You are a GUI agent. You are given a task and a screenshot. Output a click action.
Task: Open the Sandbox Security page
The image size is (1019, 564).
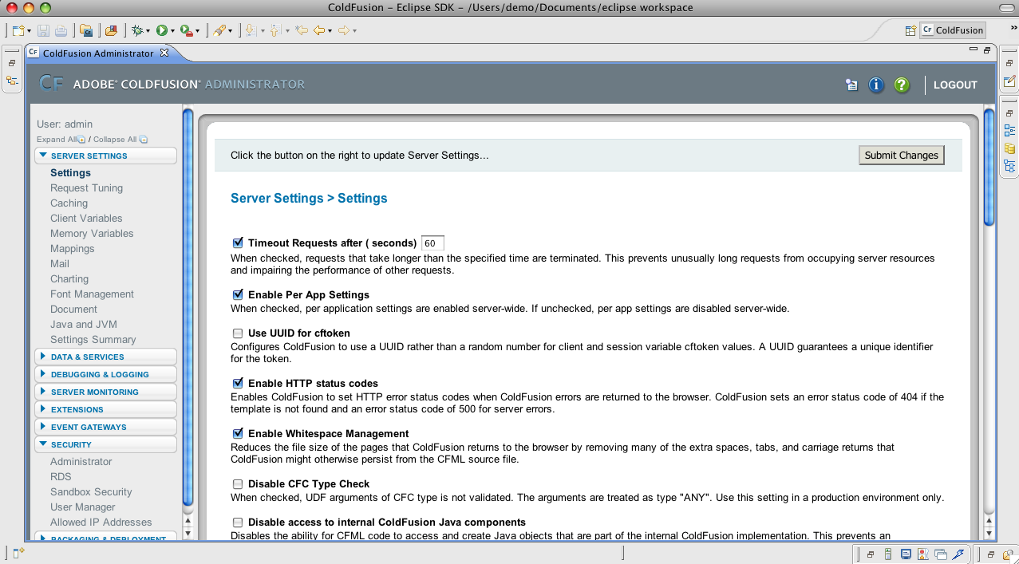[89, 491]
